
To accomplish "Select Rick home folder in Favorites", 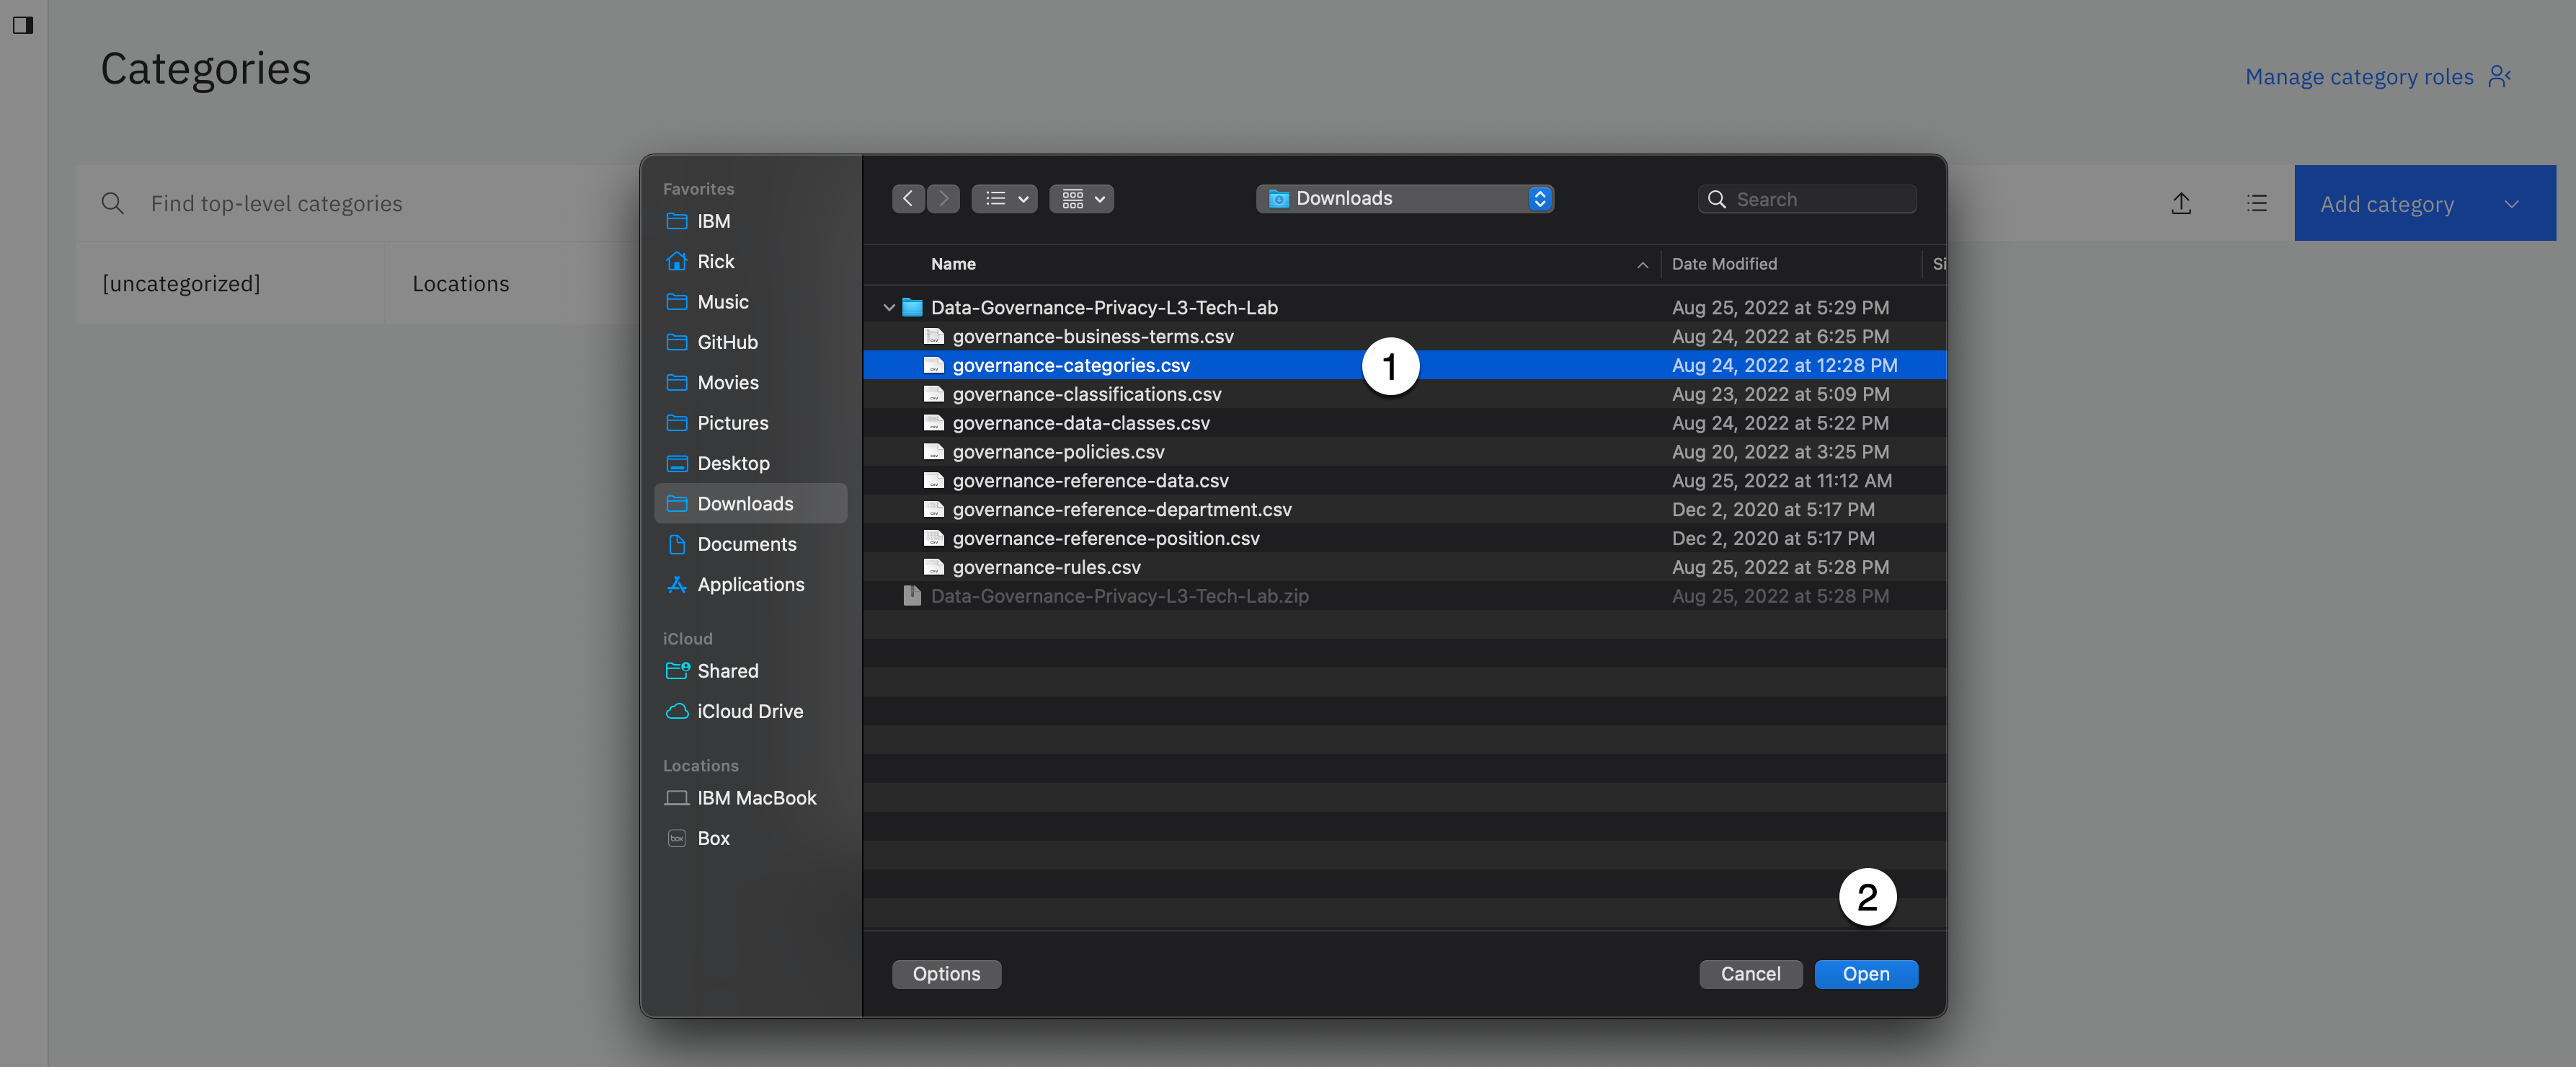I will (715, 262).
